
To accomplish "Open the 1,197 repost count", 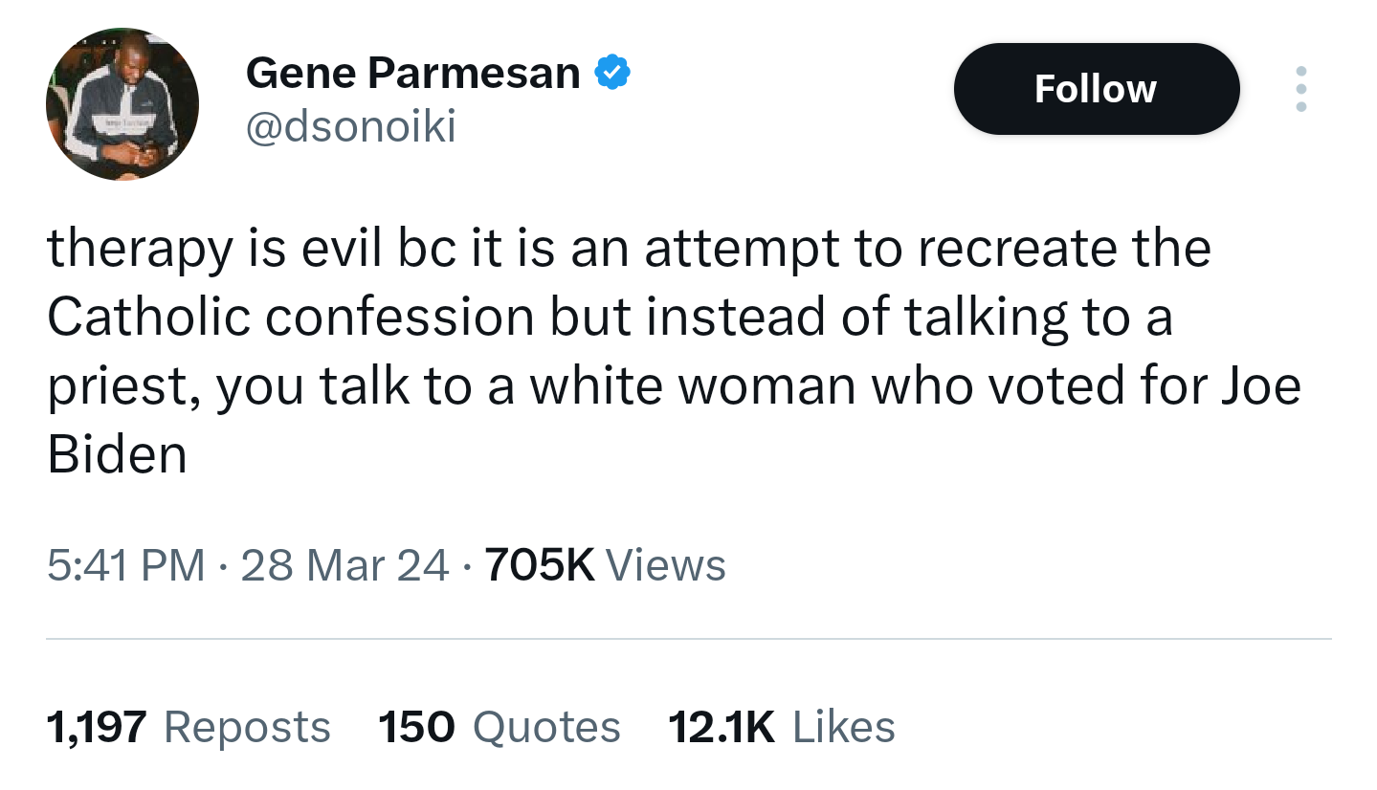I will point(97,727).
